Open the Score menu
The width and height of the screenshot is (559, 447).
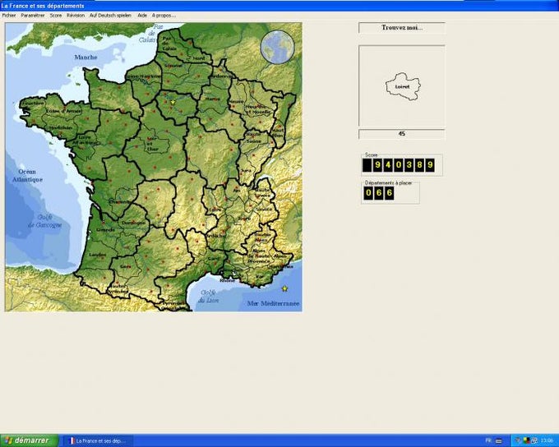(x=56, y=16)
